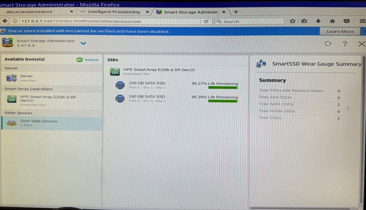Bookmark this page with star icon
Screen dimensions: 366x210
coord(292,21)
